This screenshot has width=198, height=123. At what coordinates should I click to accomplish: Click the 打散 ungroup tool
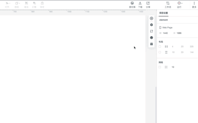pos(34,5)
